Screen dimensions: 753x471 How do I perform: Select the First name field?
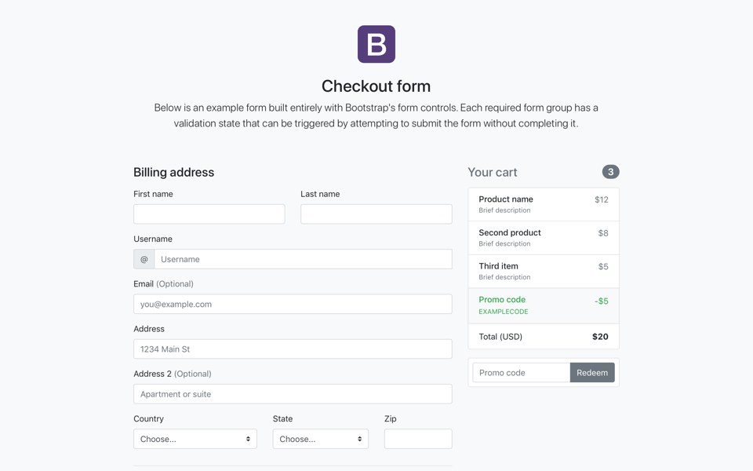point(209,214)
